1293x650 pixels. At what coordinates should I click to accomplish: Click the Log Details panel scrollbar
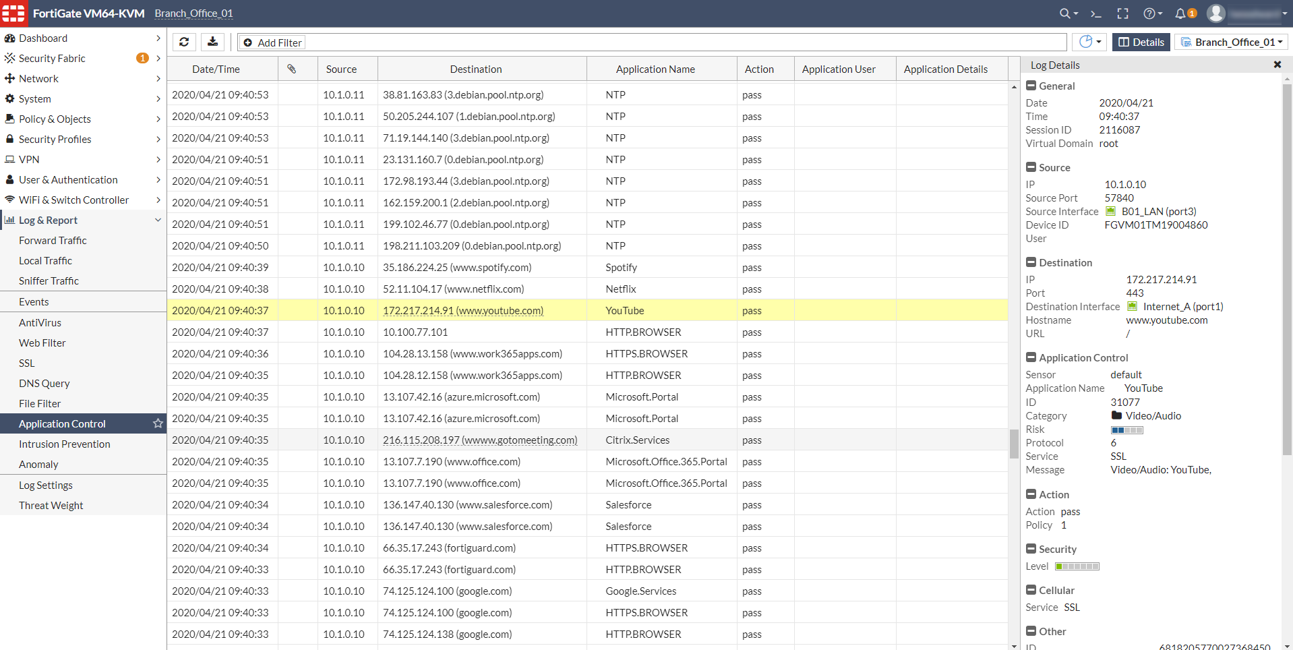tap(1287, 270)
